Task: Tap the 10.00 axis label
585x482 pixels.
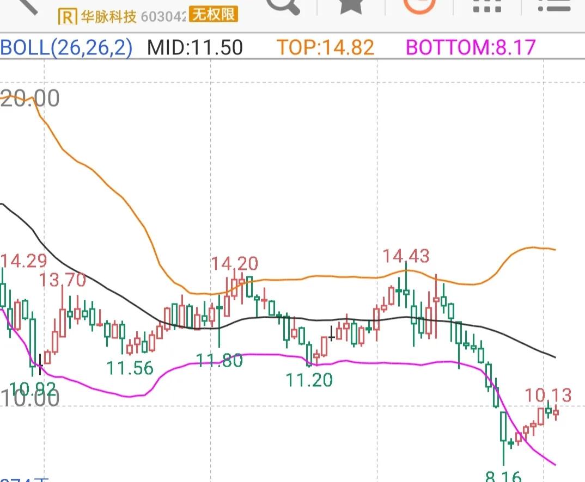Action: 30,398
